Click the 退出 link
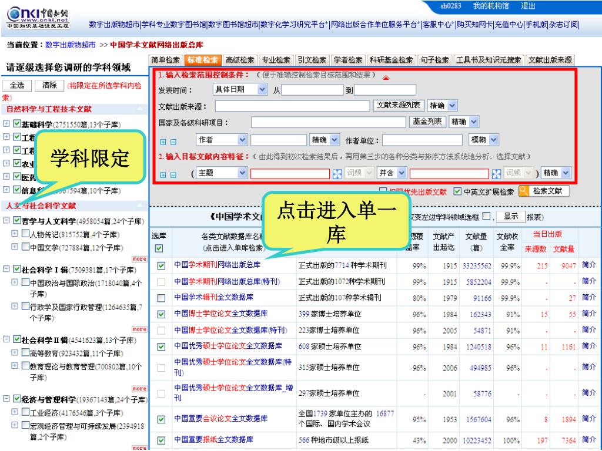602x451 pixels. (x=529, y=6)
